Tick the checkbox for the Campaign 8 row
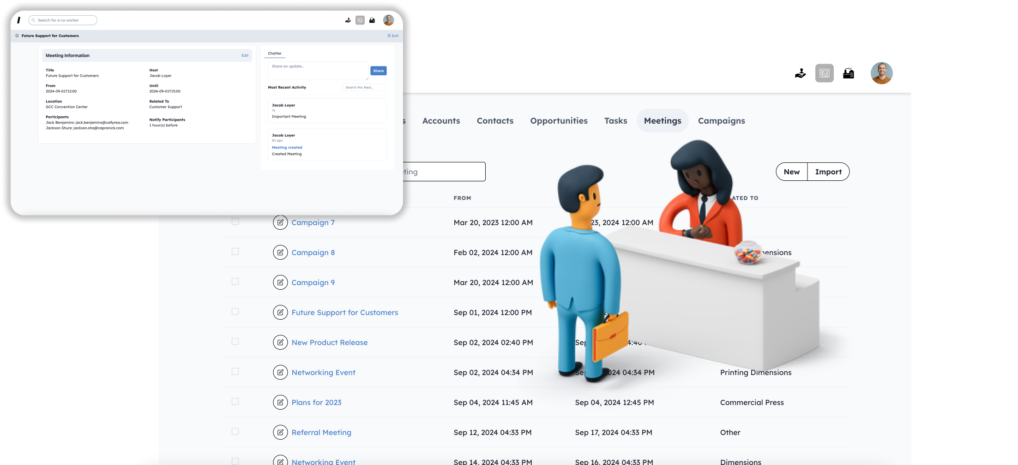 tap(235, 252)
